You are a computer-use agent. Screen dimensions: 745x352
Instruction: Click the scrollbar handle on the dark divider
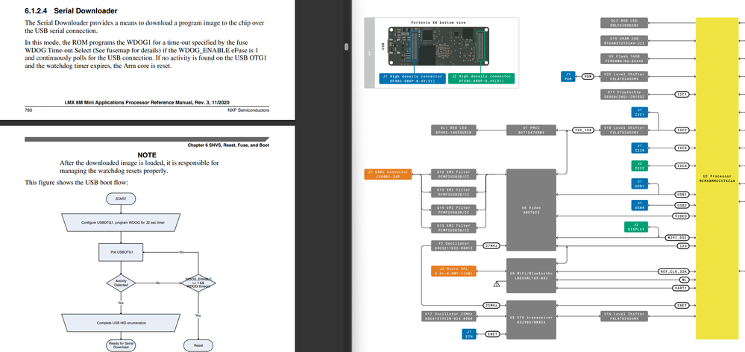pos(346,46)
